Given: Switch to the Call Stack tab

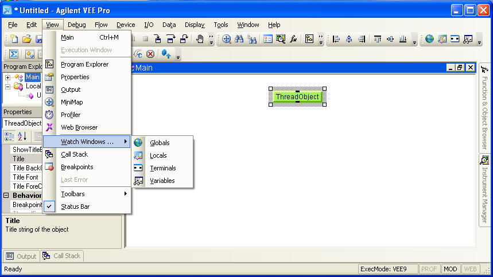Looking at the screenshot, I should [x=62, y=256].
